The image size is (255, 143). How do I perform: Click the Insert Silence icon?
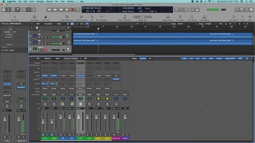coord(204,17)
